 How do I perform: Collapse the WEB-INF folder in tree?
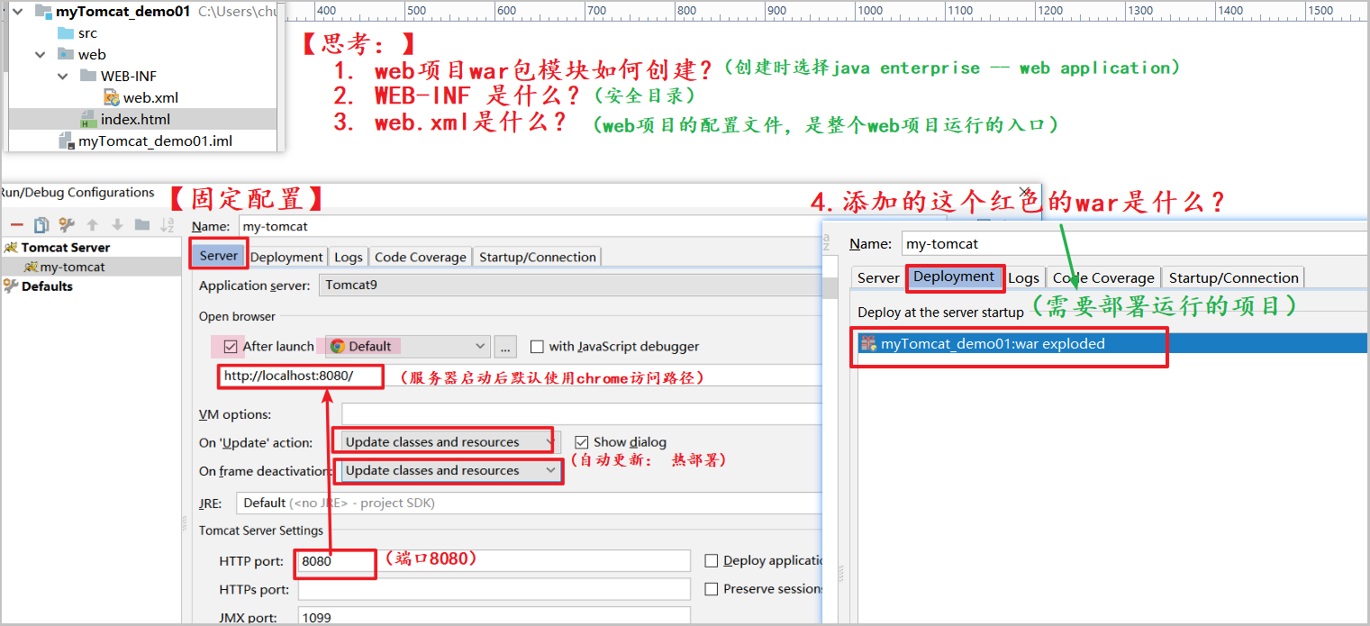tap(63, 77)
